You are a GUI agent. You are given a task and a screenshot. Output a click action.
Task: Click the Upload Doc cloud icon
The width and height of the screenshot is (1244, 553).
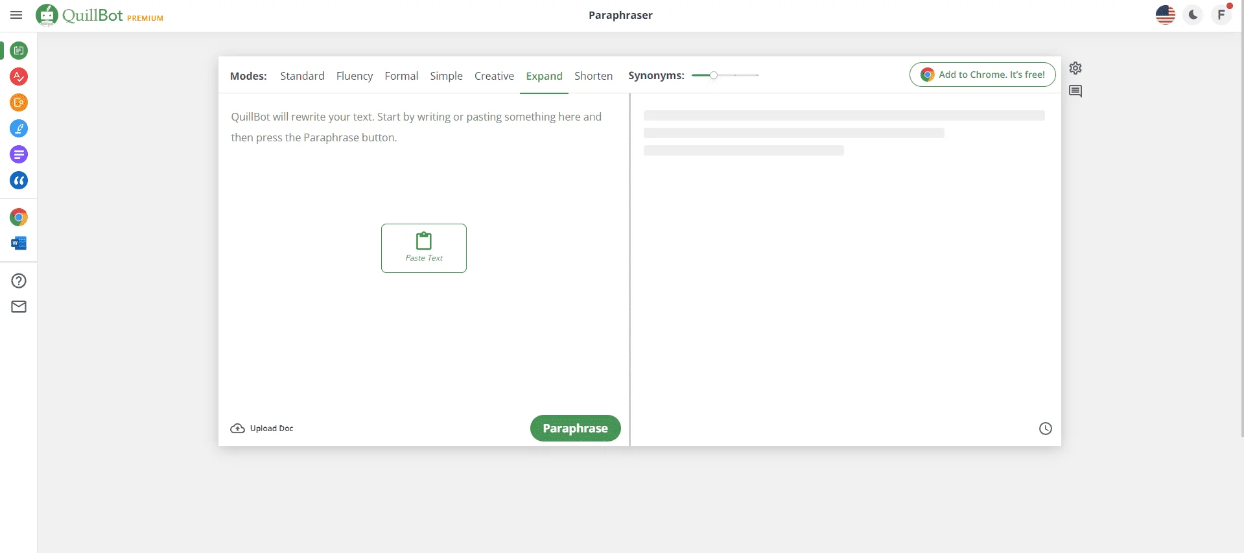click(x=238, y=429)
